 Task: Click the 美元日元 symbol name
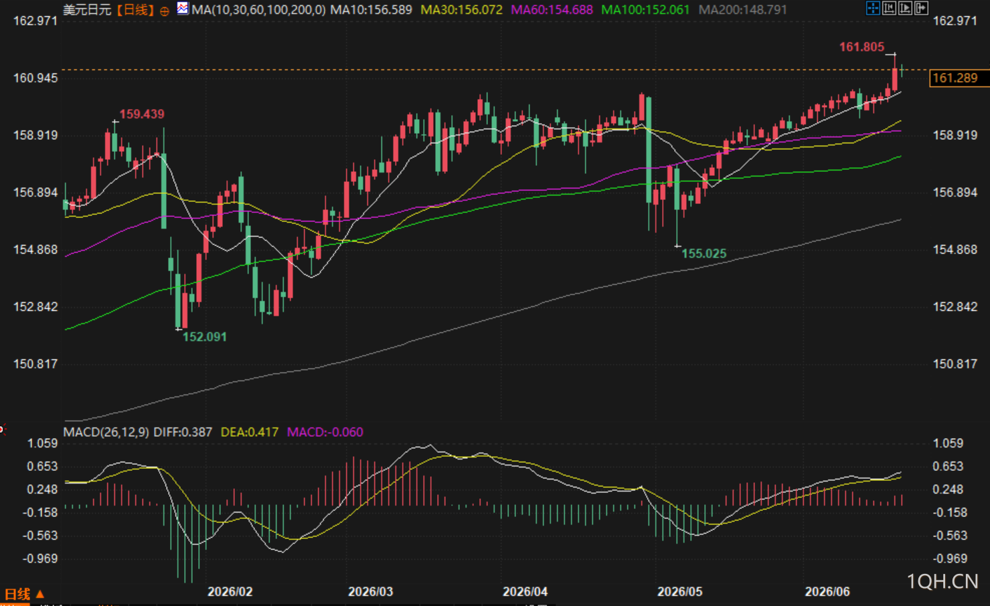87,10
